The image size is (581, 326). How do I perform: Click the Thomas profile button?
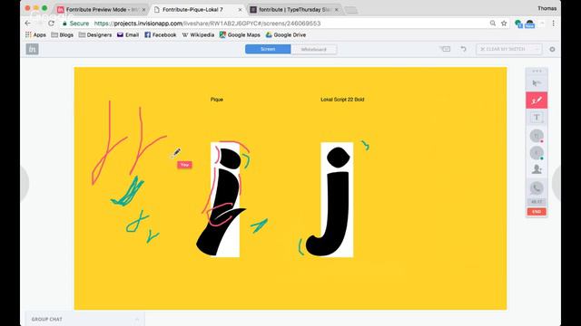tap(547, 8)
